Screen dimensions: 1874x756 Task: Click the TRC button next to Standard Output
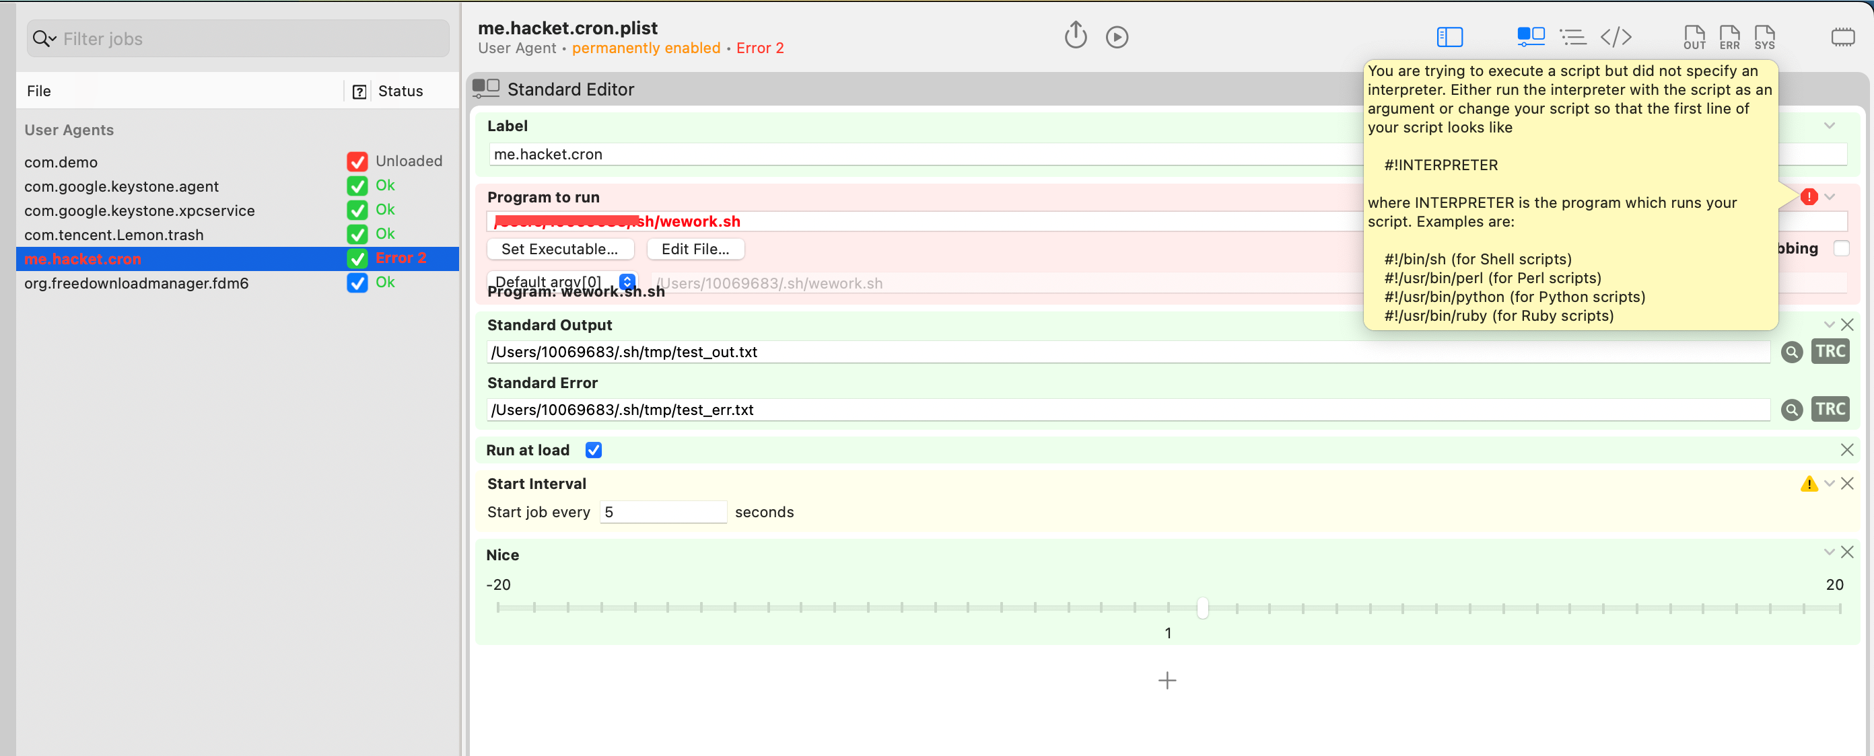(x=1830, y=352)
